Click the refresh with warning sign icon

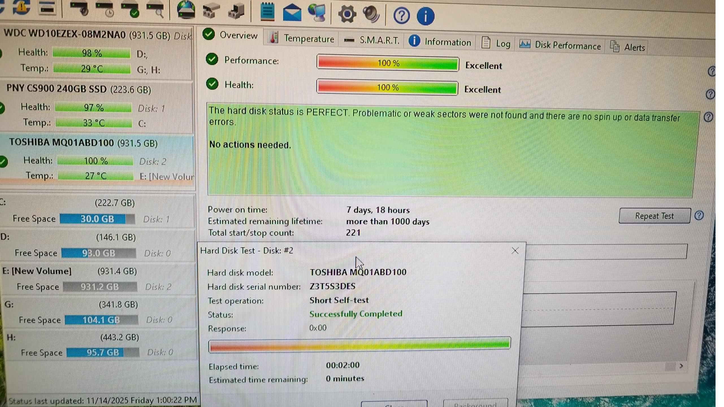21,7
